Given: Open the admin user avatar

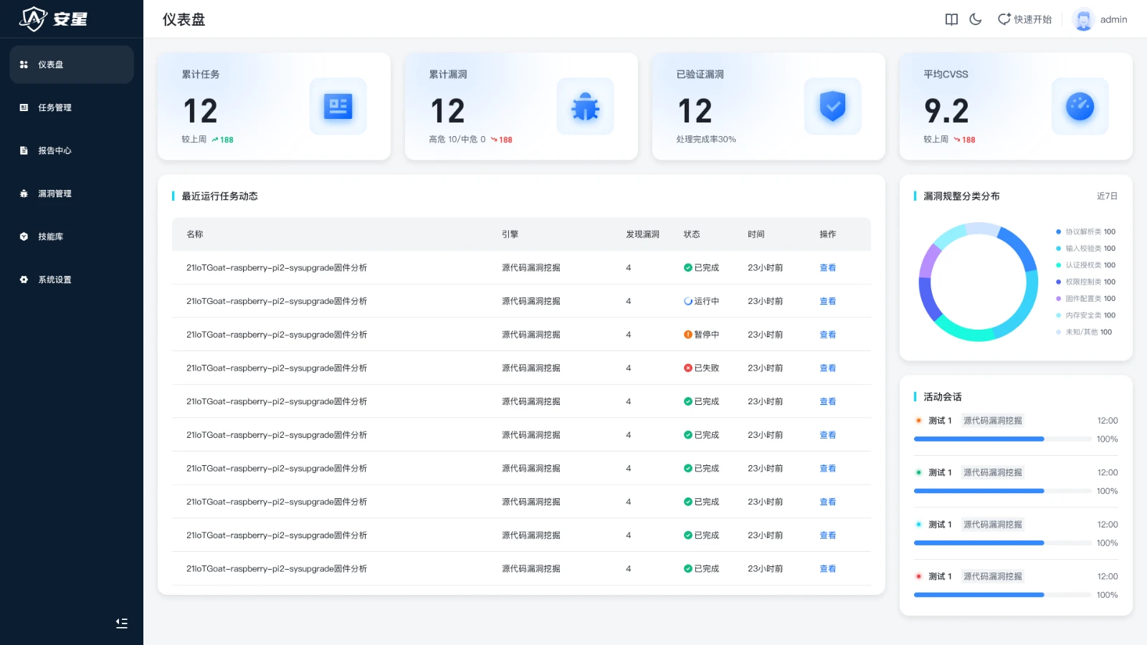Looking at the screenshot, I should tap(1082, 19).
